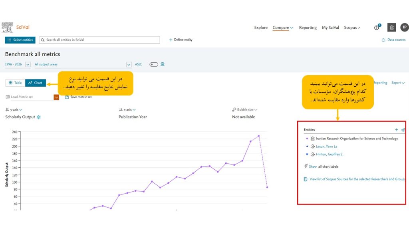Click the Select entities button
Image resolution: width=409 pixels, height=230 pixels.
20,40
